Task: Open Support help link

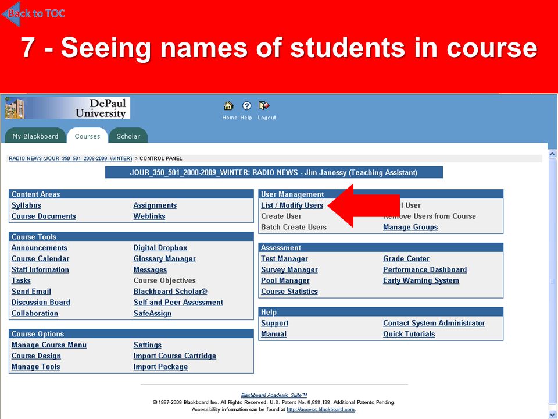Action: [274, 323]
